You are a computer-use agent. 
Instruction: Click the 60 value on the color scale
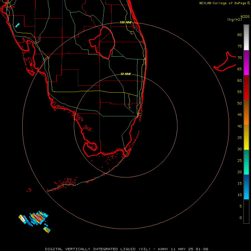tap(240, 81)
